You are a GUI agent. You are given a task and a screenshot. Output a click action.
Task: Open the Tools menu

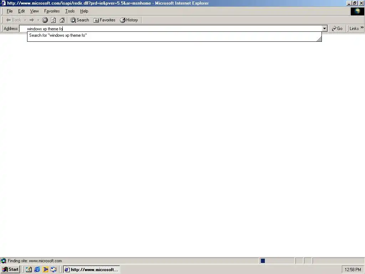pos(70,11)
